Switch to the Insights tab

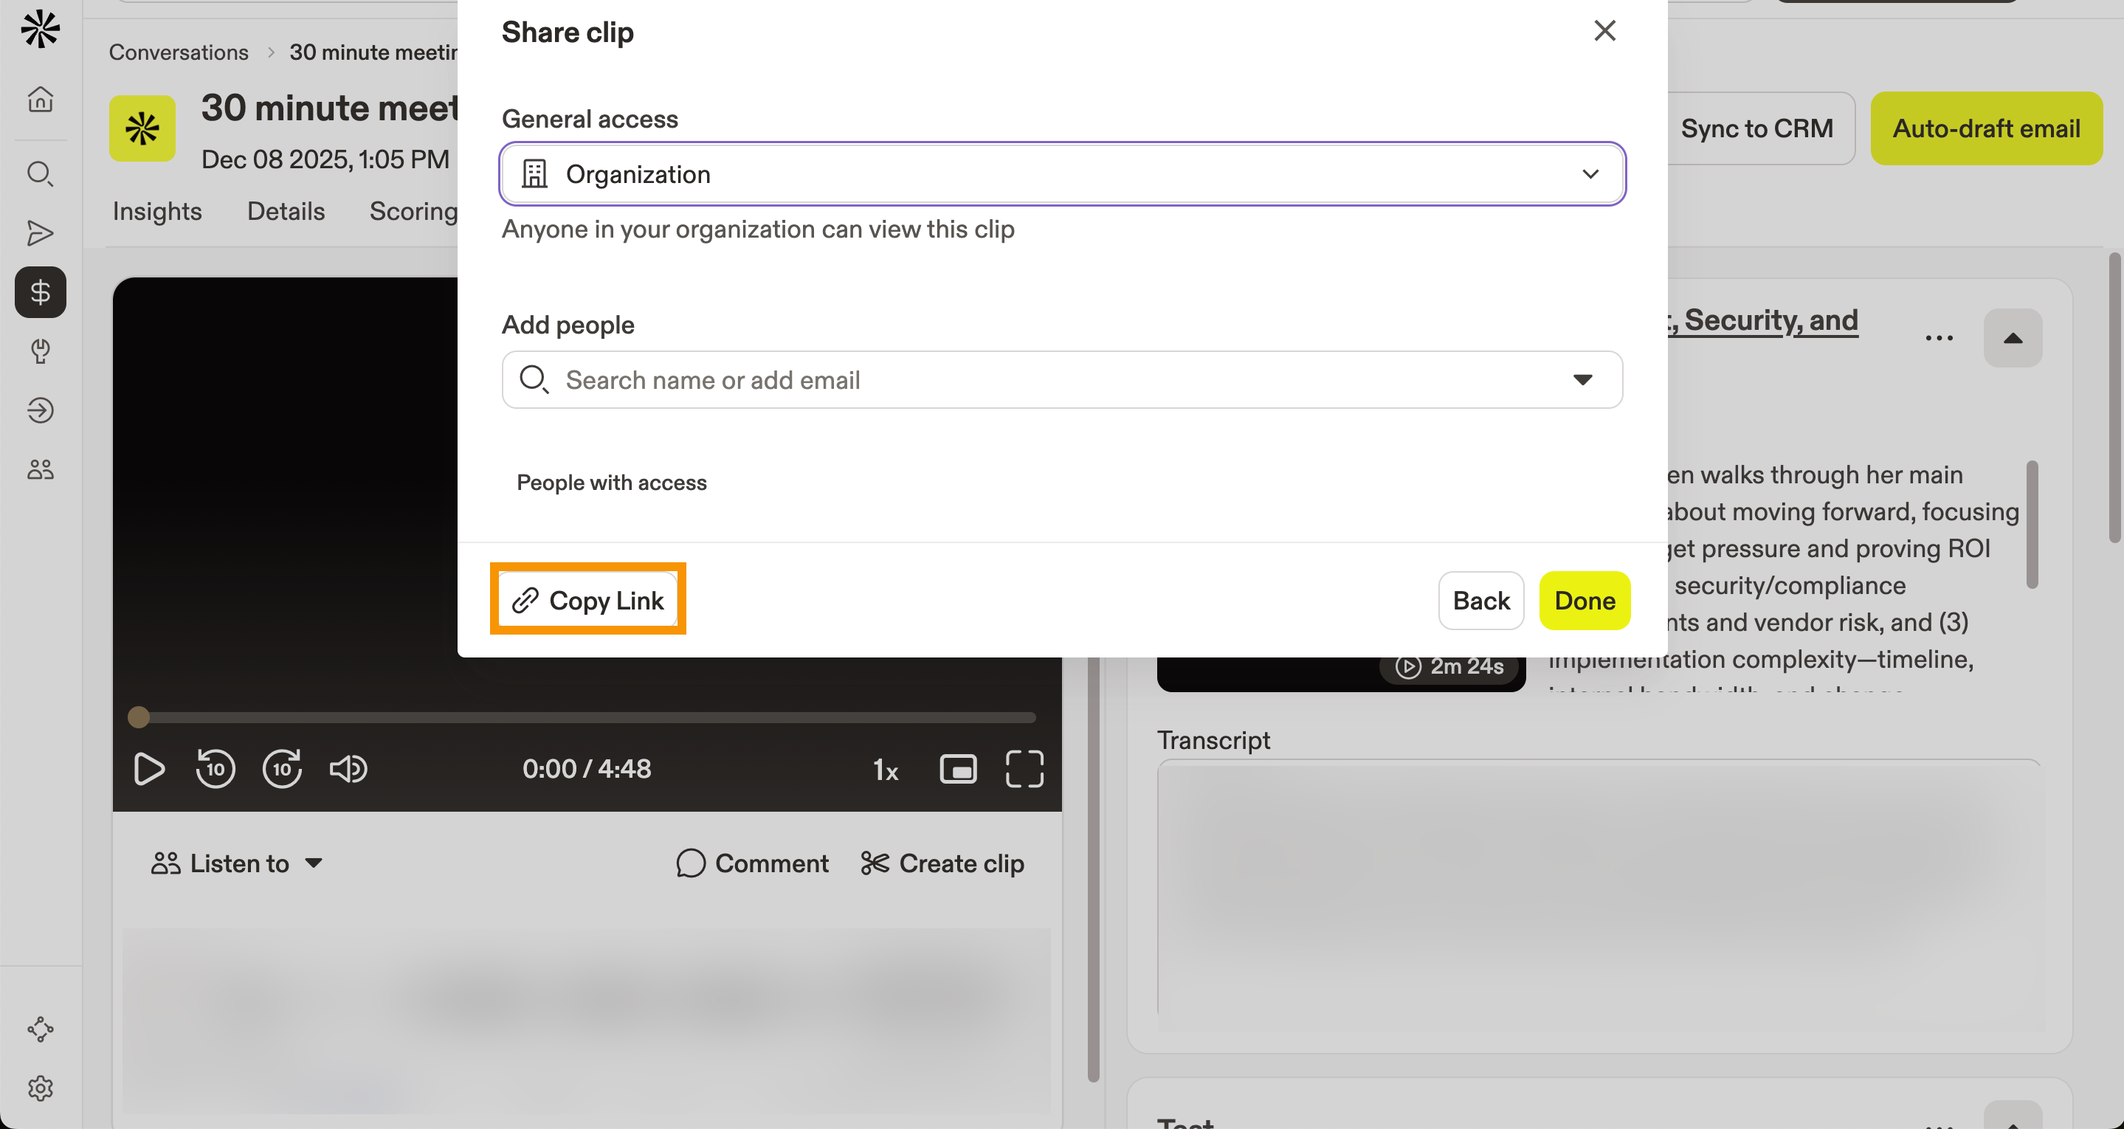(x=156, y=211)
